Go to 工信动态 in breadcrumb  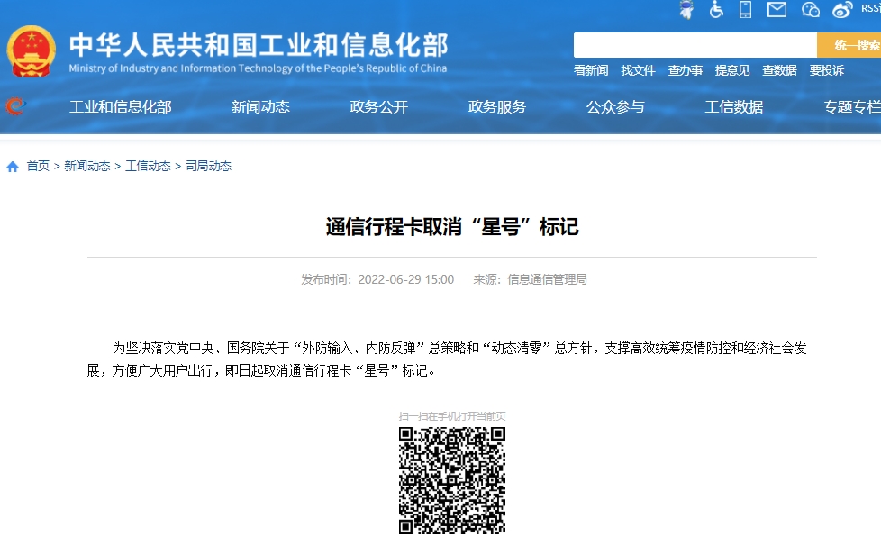(148, 167)
